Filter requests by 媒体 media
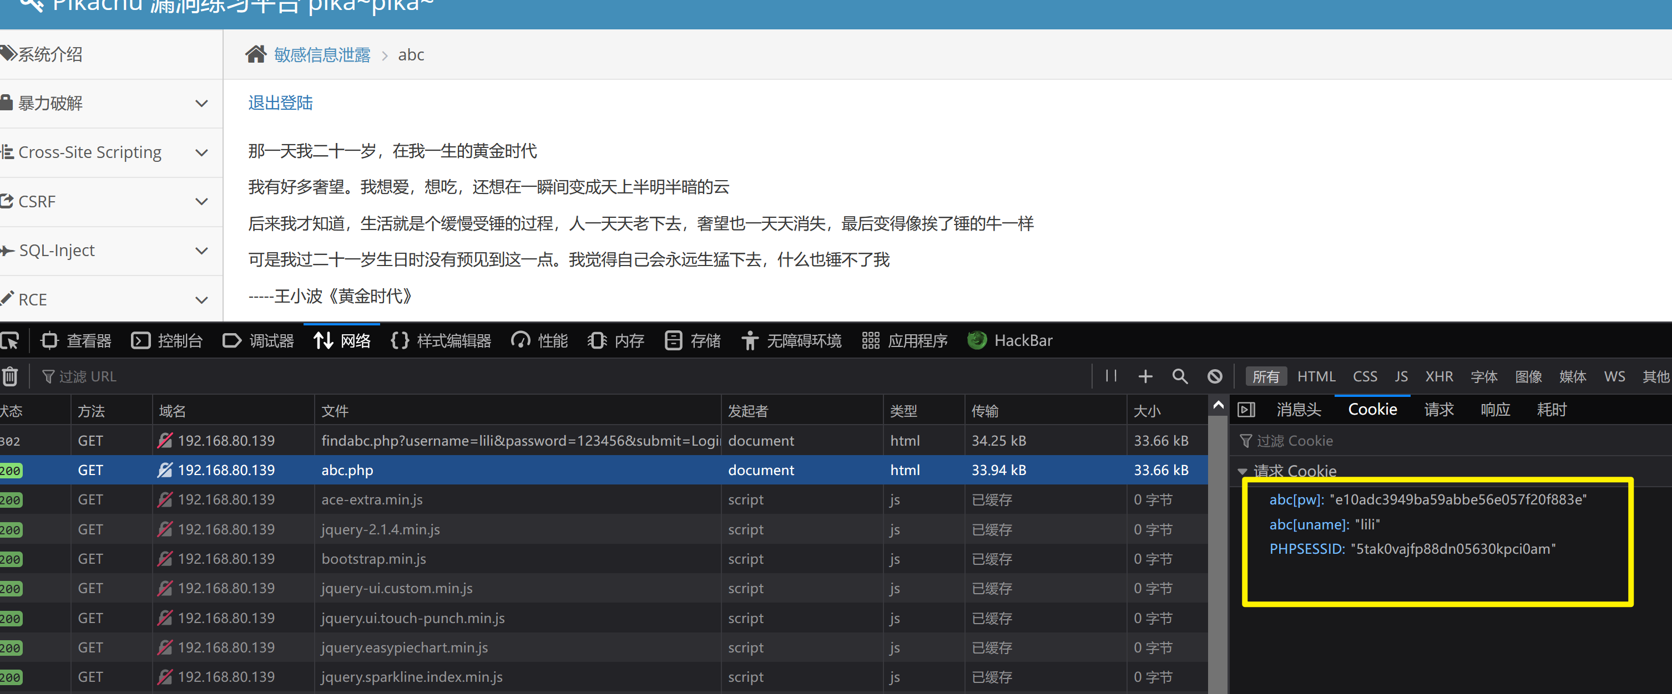This screenshot has height=694, width=1672. (x=1573, y=377)
